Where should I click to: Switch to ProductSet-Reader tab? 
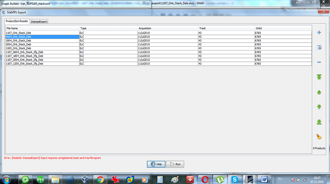tap(17, 21)
